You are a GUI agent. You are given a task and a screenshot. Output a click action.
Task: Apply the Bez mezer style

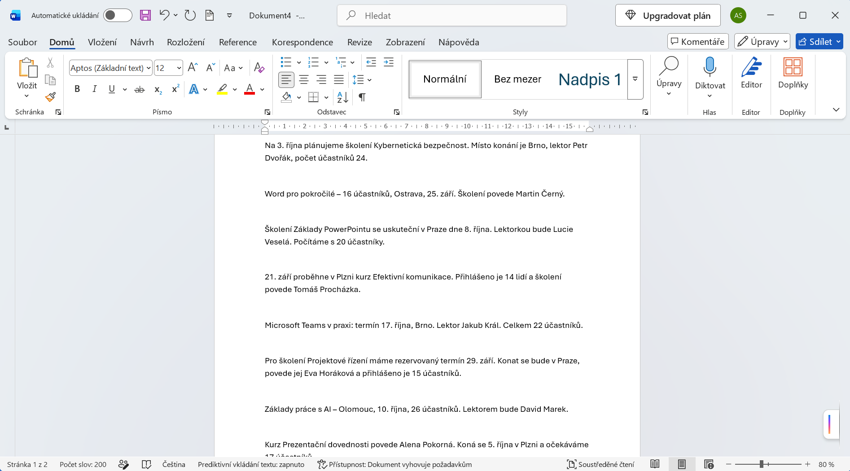(517, 79)
